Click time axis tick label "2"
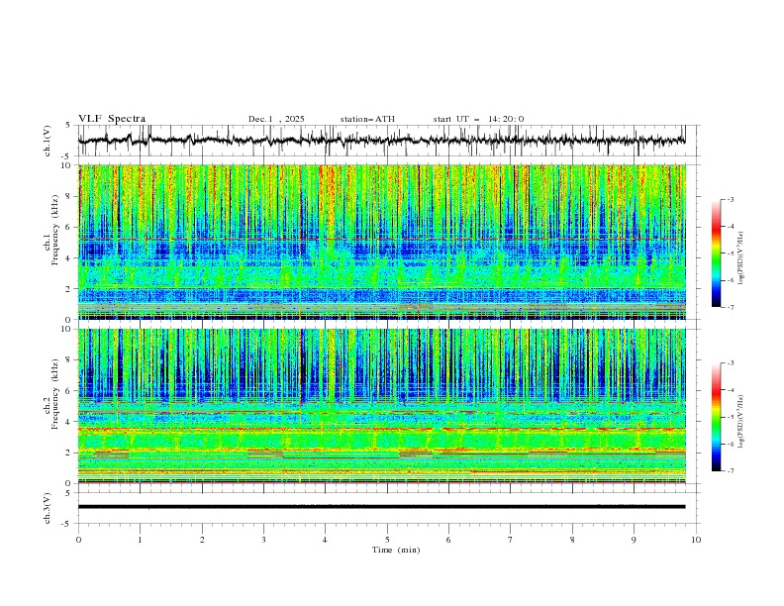Screen dimensions: 784x606 202,540
